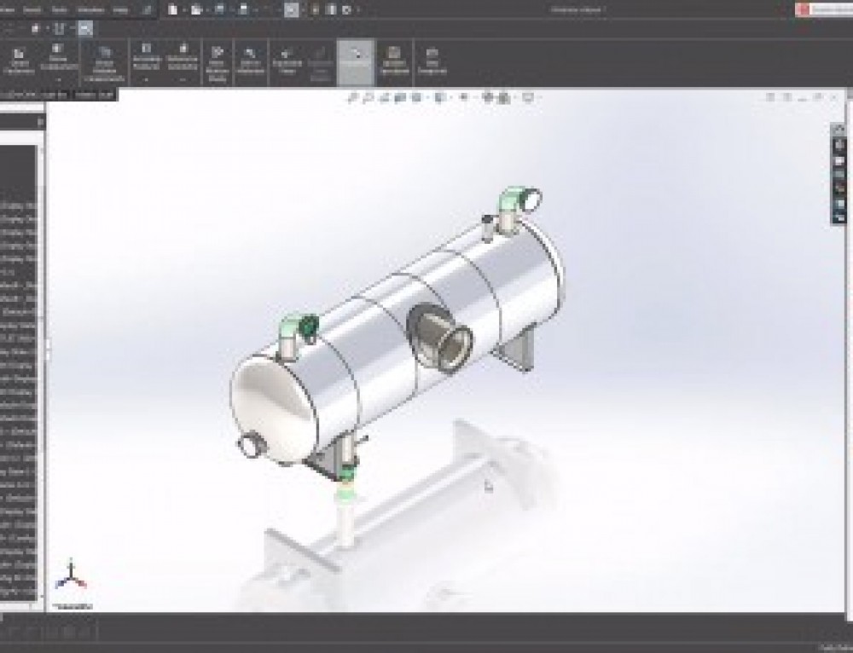Toggle the Instant3D tool
The image size is (853, 653).
[x=356, y=60]
